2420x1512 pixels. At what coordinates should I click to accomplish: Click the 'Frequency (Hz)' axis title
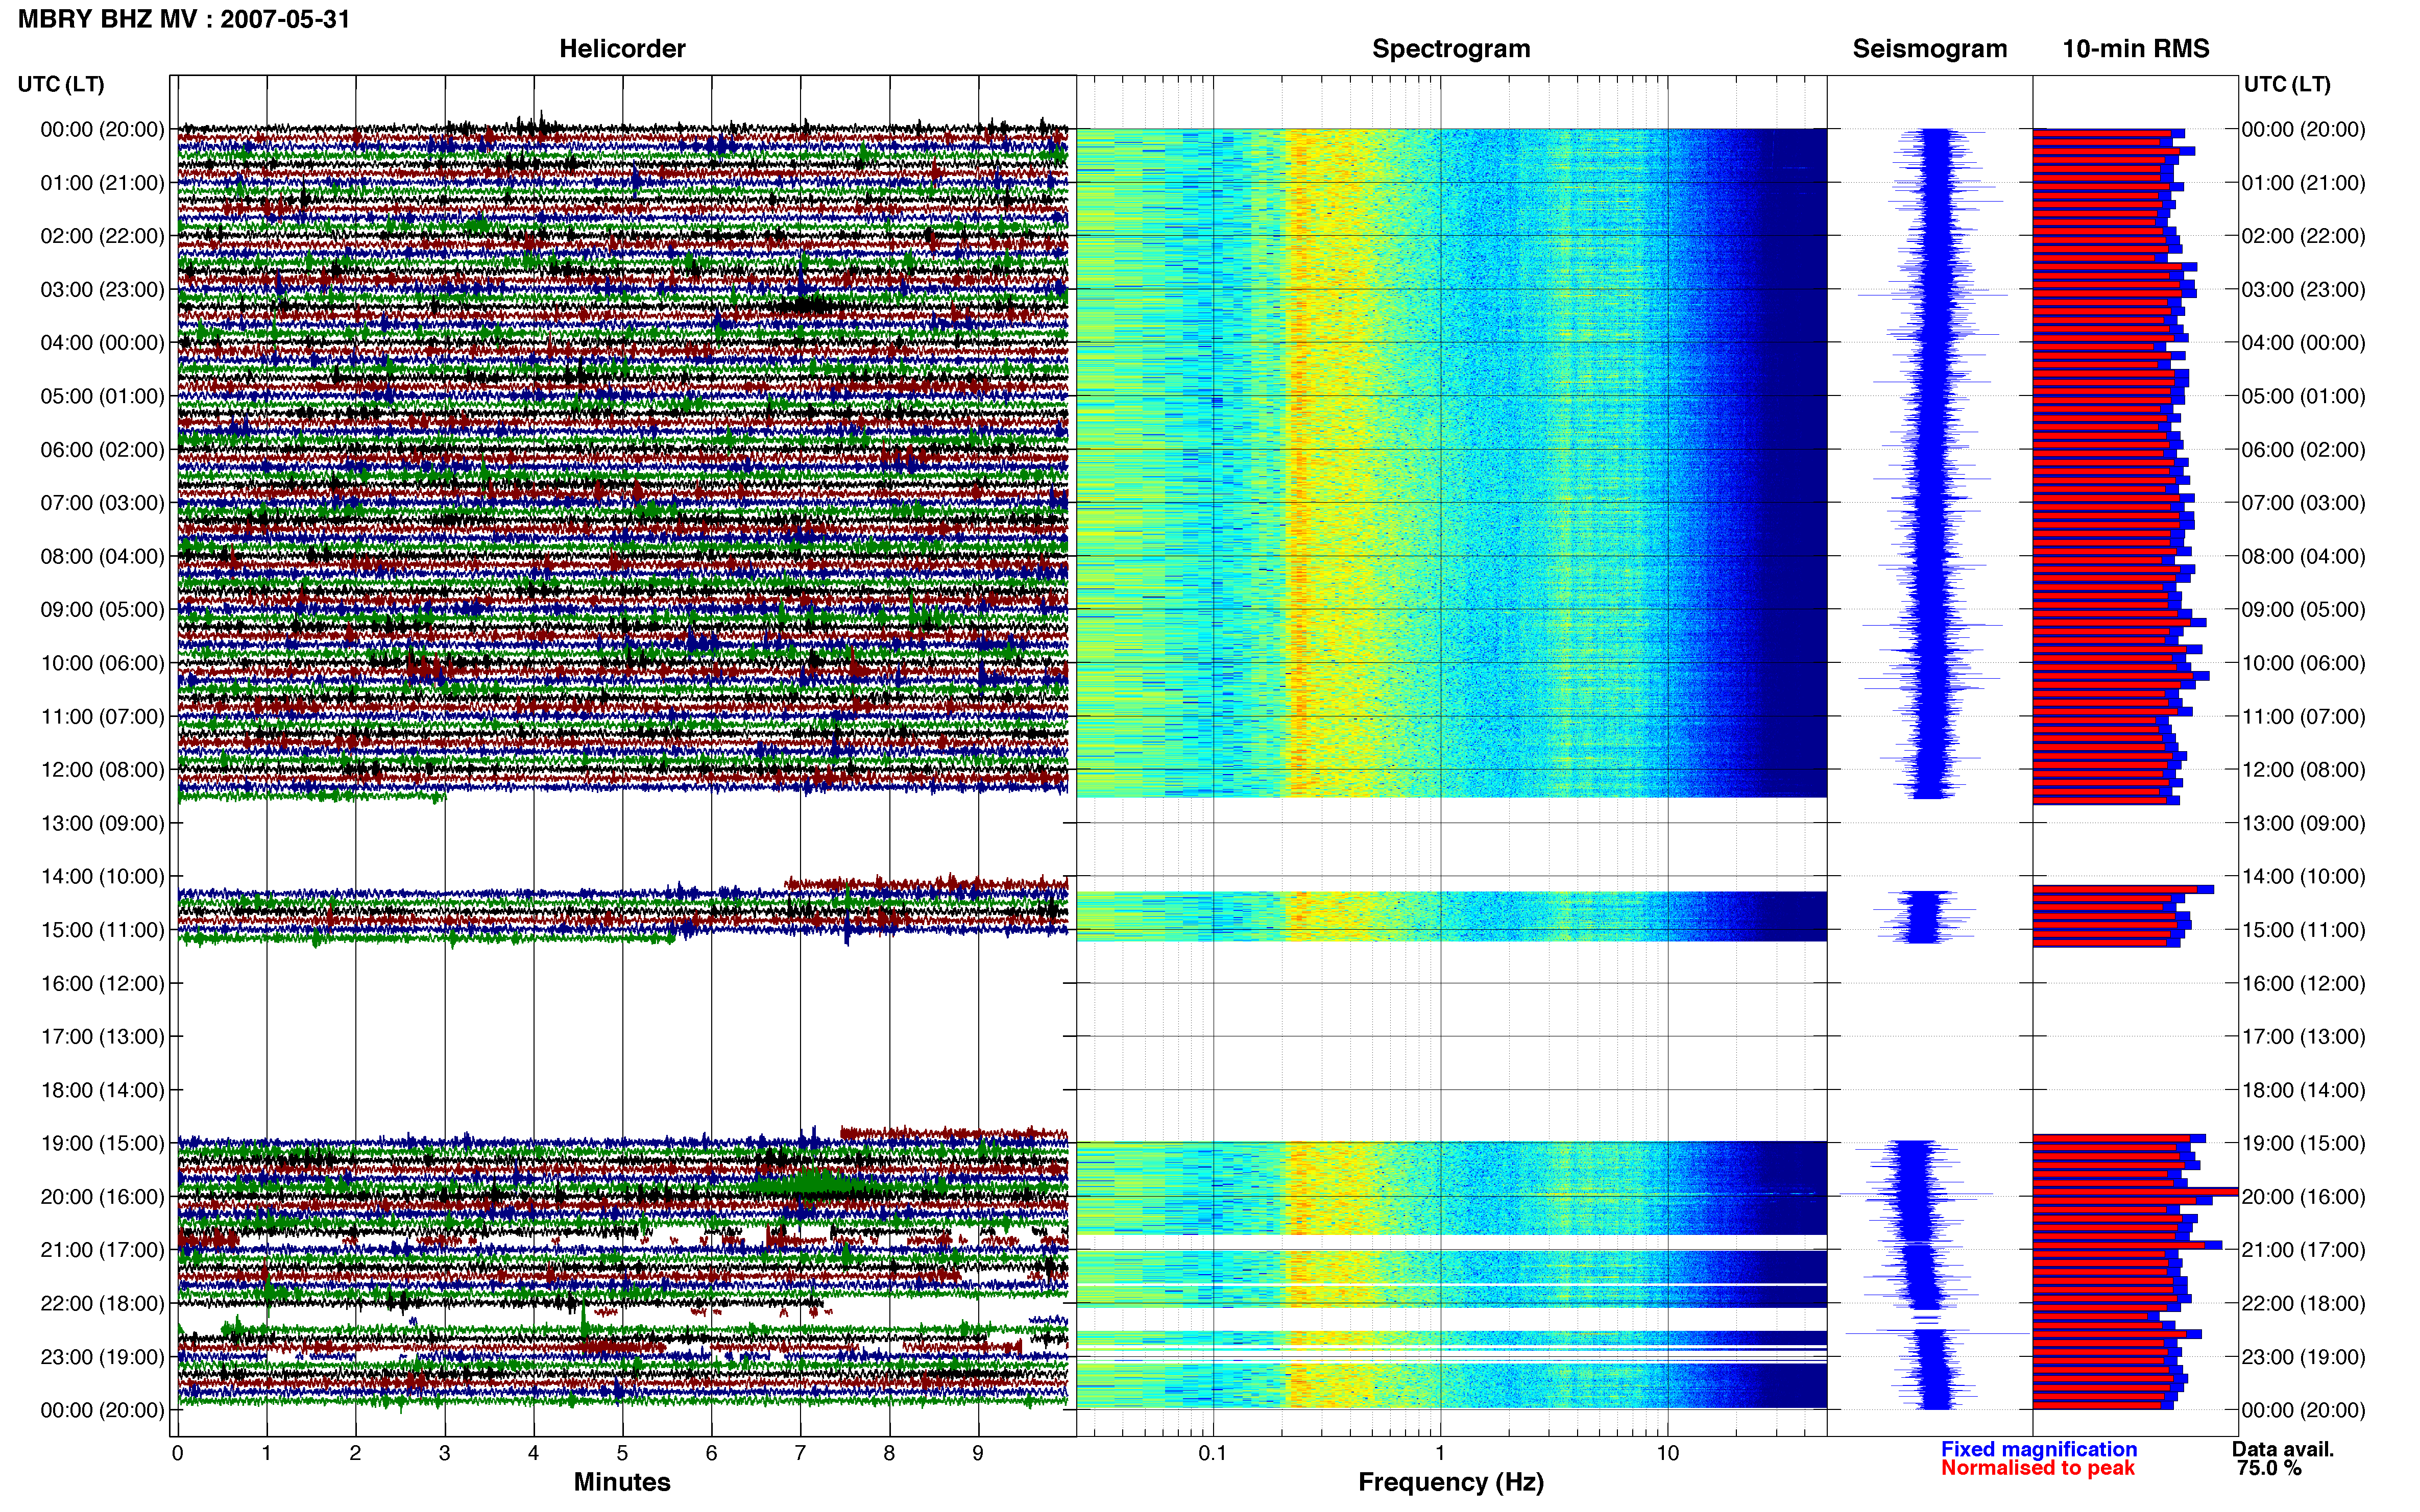(x=1450, y=1482)
